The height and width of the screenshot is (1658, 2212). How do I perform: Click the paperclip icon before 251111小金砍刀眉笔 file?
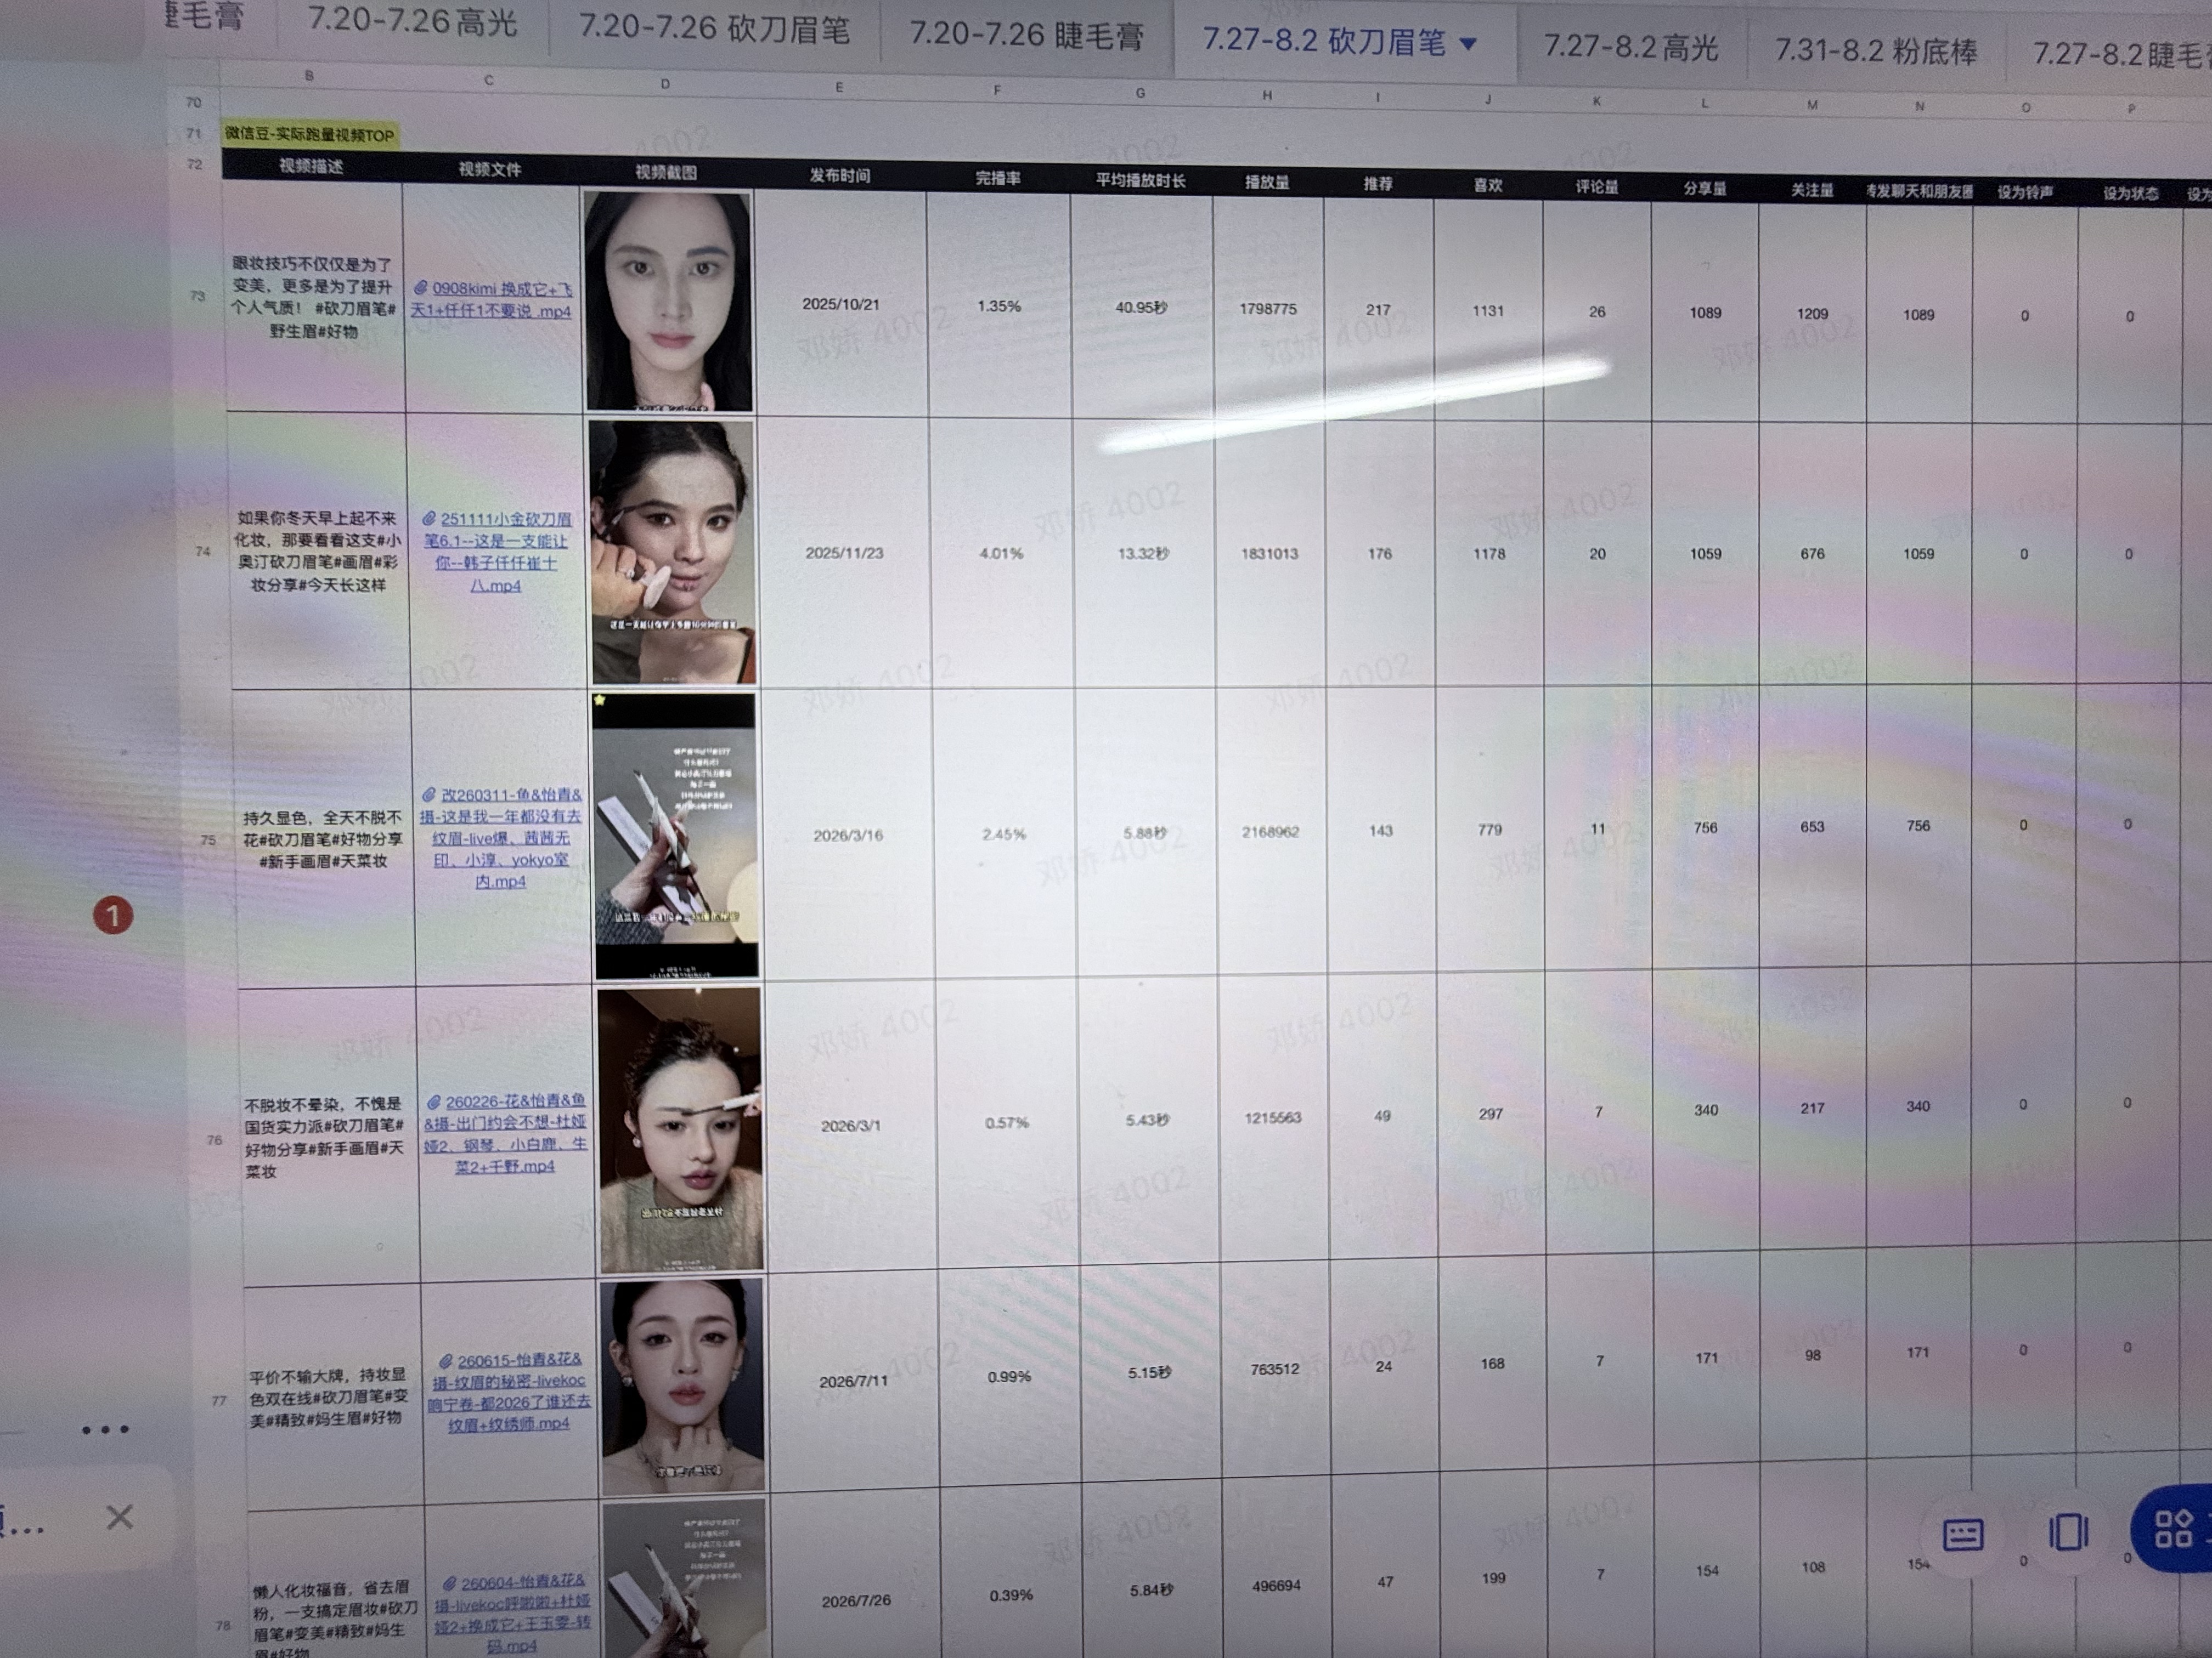(x=429, y=519)
